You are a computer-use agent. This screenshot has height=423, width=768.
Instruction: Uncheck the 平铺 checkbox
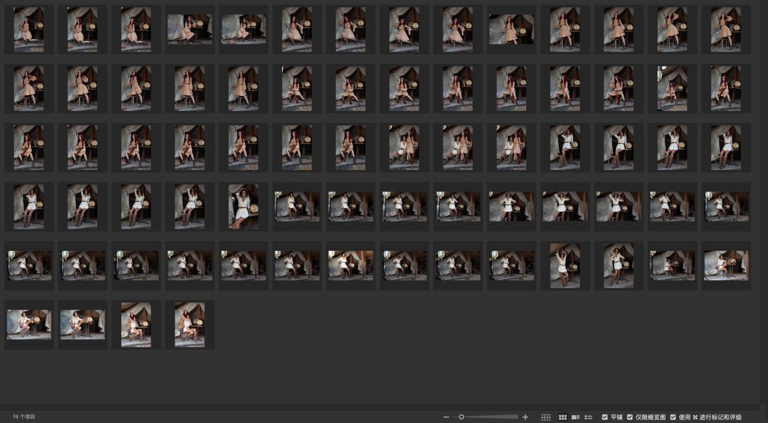(x=605, y=417)
